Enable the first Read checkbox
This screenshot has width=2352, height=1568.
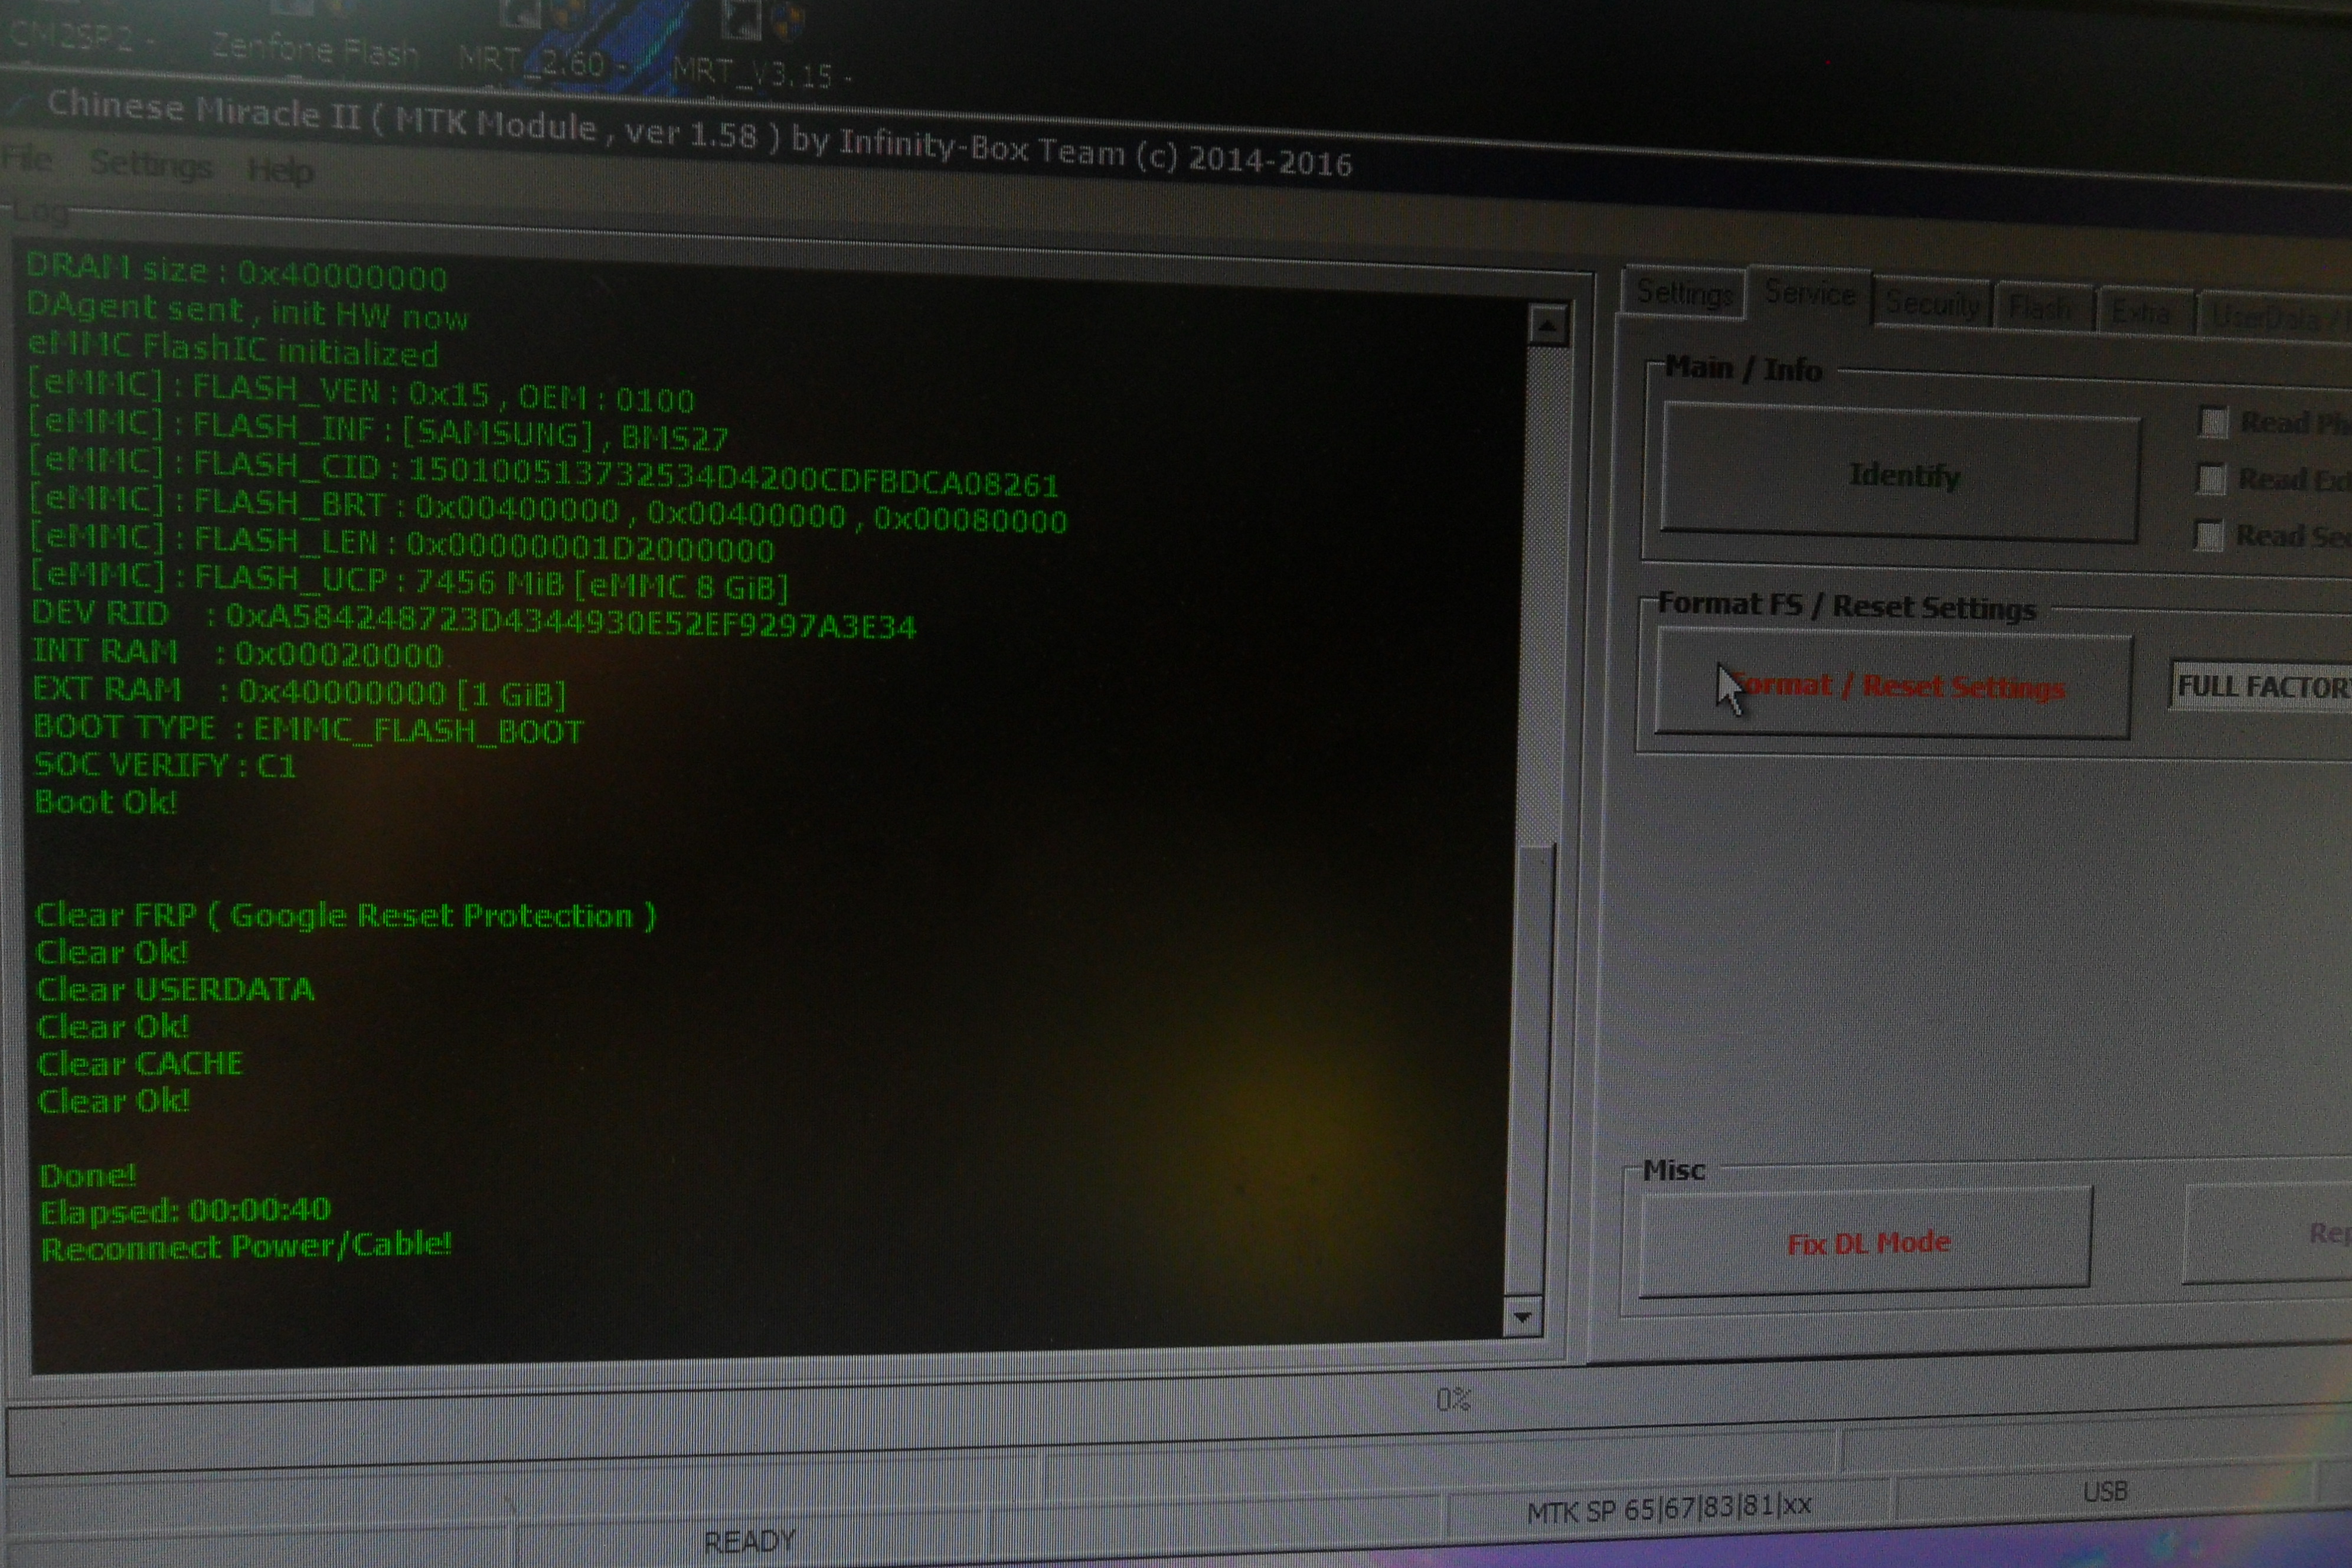[2213, 423]
